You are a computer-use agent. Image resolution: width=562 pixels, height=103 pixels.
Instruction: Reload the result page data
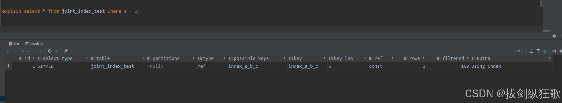50,51
